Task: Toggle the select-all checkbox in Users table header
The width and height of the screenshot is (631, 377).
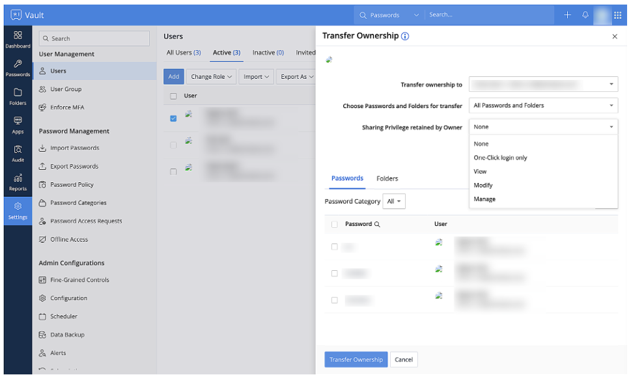Action: click(x=173, y=96)
